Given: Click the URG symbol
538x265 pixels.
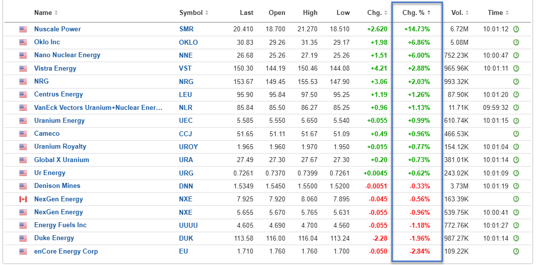Looking at the screenshot, I should 186,173.
